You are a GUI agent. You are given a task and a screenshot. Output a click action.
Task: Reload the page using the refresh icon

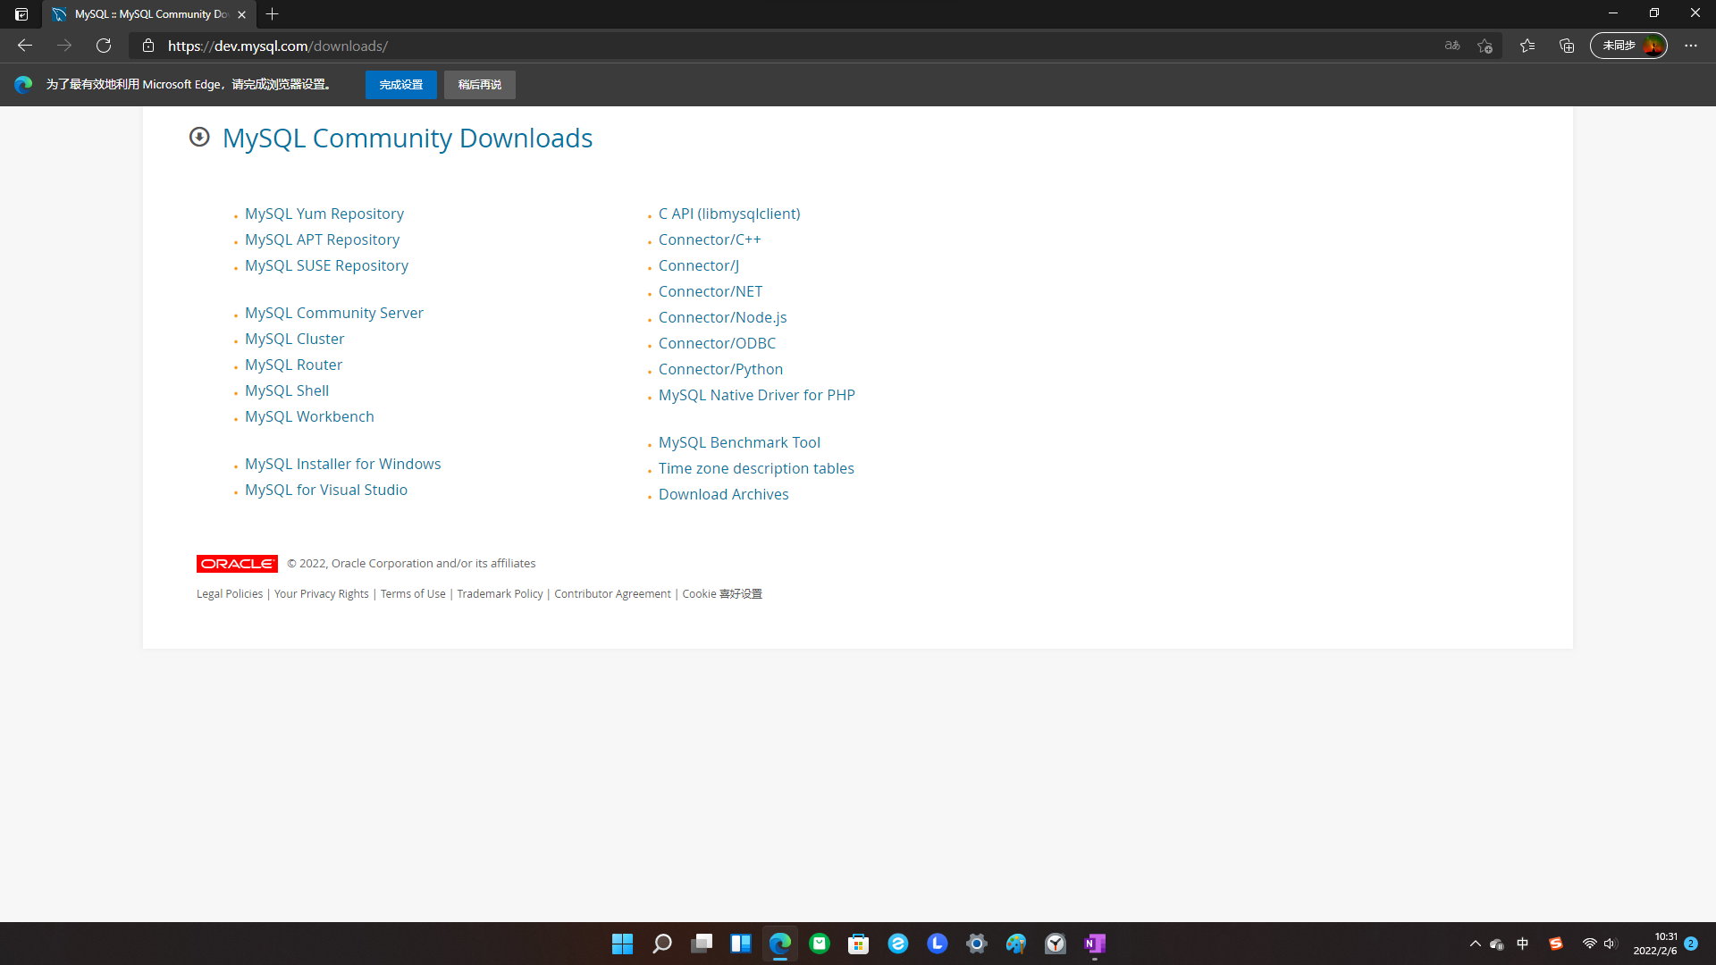[104, 46]
